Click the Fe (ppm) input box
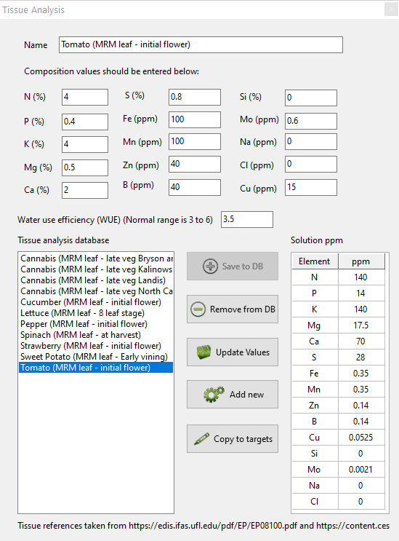Viewport: 399px width, 541px height. click(195, 119)
